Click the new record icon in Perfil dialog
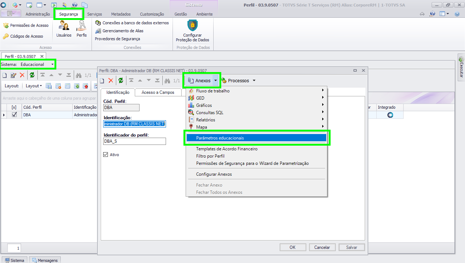This screenshot has width=465, height=263. pyautogui.click(x=102, y=80)
